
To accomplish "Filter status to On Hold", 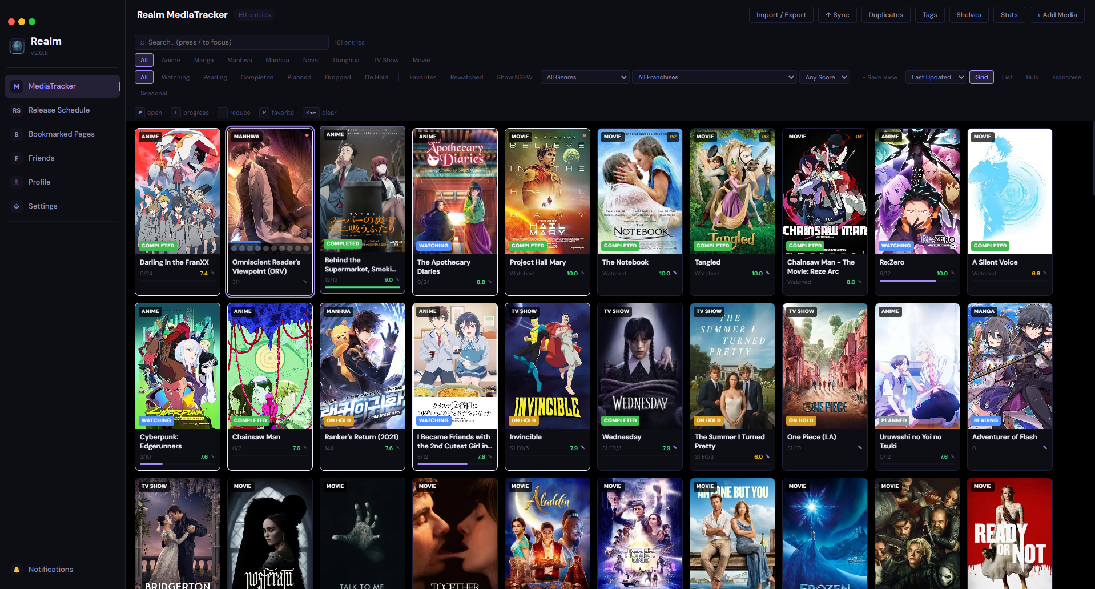I will coord(376,77).
